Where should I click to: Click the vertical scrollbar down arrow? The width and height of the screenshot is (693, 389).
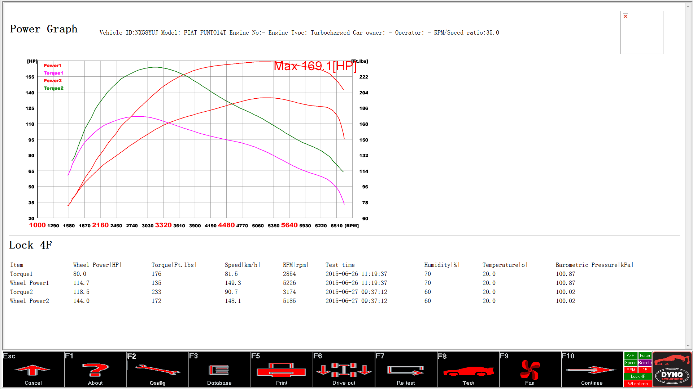688,346
